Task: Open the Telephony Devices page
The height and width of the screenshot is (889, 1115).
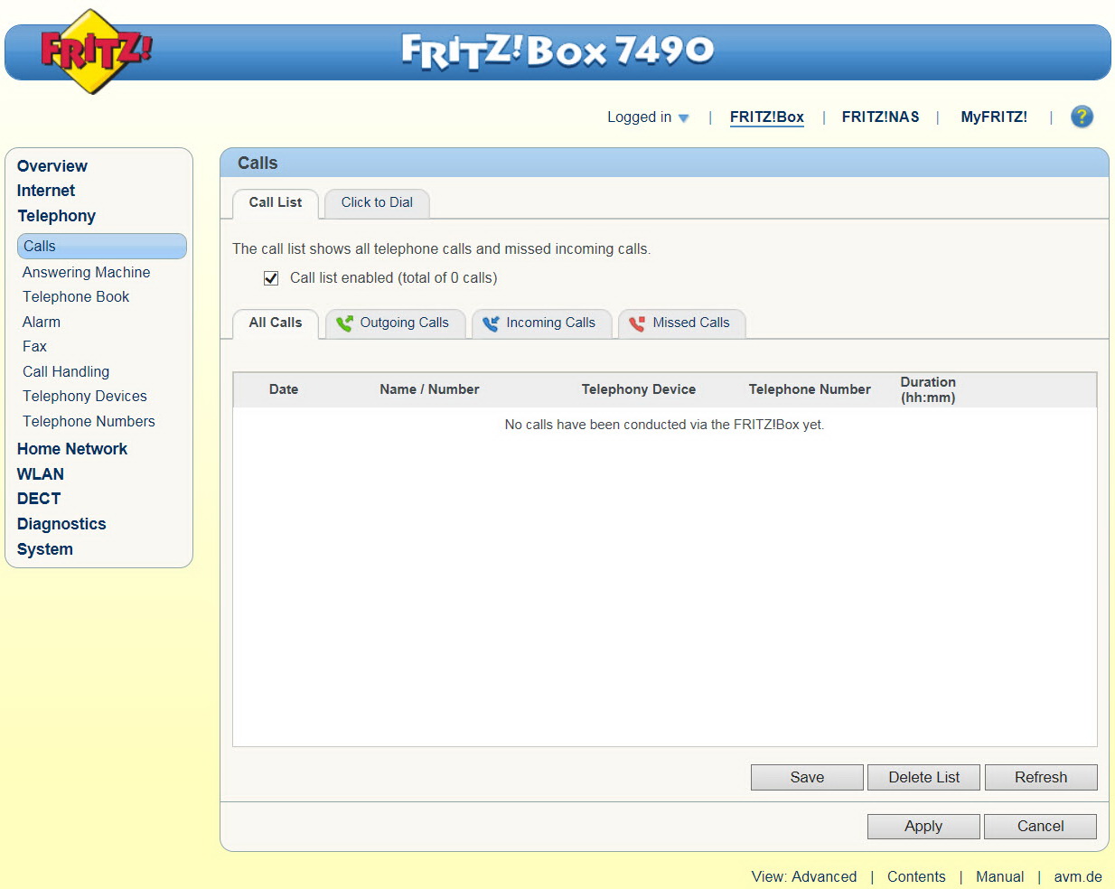Action: pos(85,396)
